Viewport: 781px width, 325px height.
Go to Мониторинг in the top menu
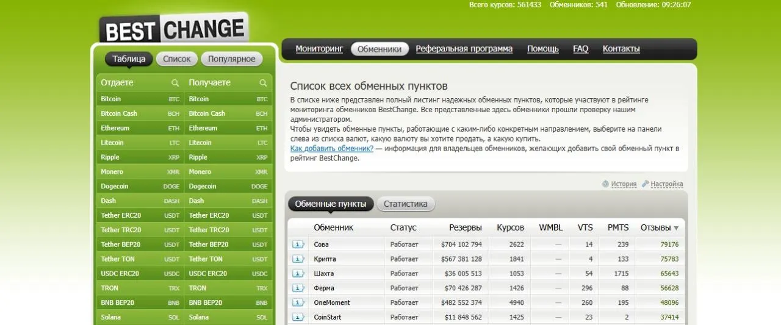[320, 49]
